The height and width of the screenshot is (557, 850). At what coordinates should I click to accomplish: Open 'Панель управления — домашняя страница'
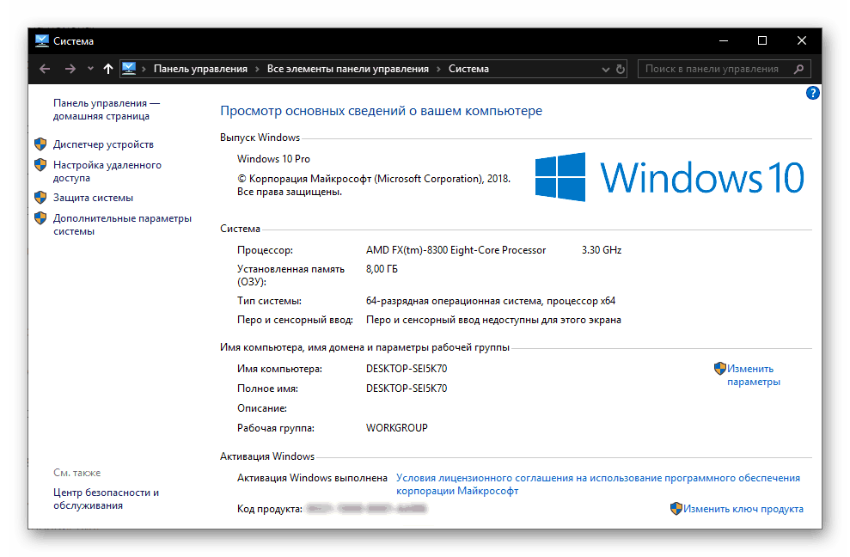107,109
